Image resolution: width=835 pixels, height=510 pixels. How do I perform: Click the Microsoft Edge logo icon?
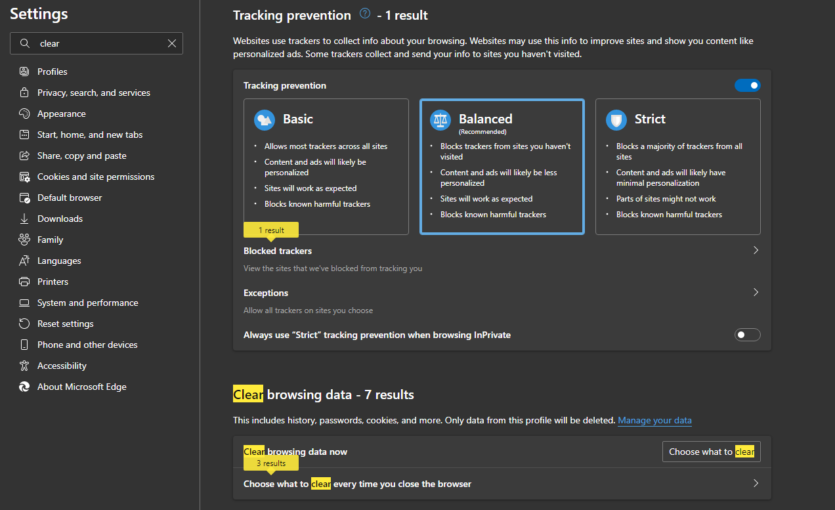(x=24, y=387)
